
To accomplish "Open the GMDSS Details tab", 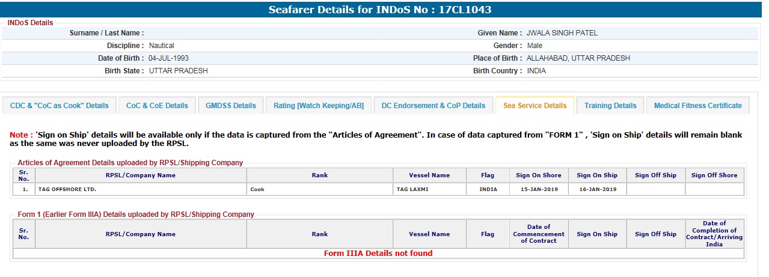I will (x=230, y=106).
